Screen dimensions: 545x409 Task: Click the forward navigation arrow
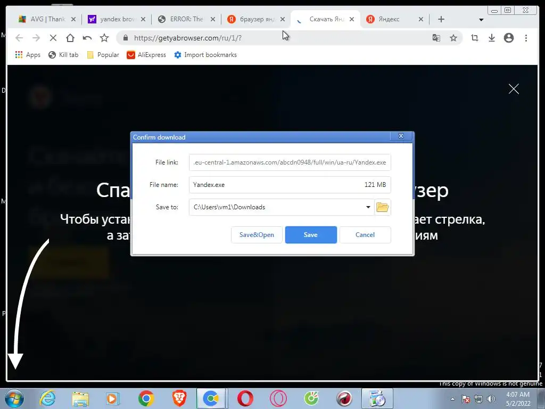(x=36, y=38)
